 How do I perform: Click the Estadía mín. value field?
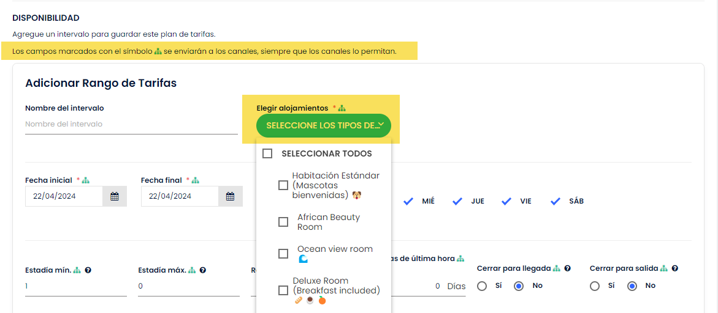[76, 286]
